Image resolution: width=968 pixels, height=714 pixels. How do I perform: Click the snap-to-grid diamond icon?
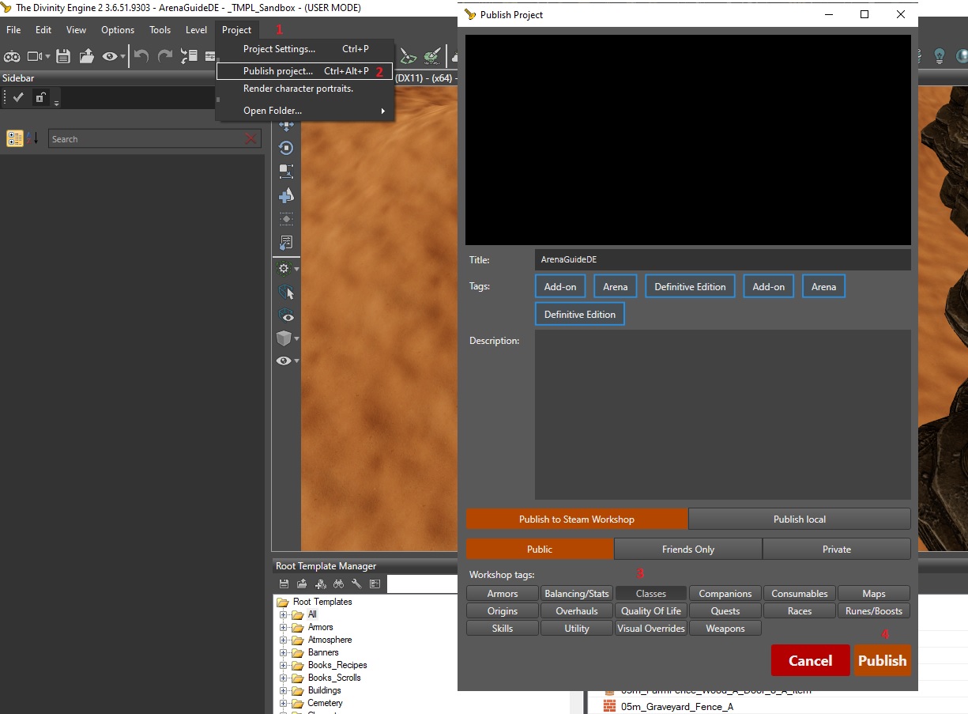pyautogui.click(x=286, y=218)
